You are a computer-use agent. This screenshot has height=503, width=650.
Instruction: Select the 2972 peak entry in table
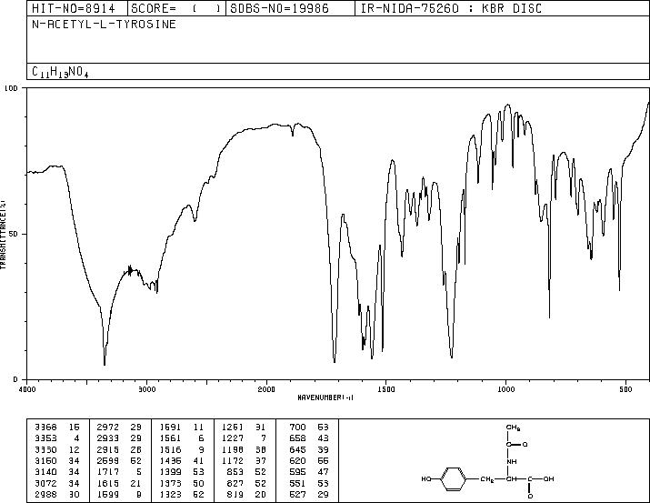point(119,428)
